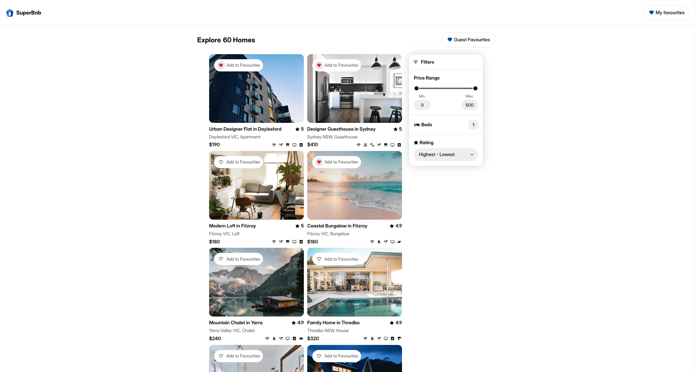Click the star icon beside Rating filter
Image resolution: width=695 pixels, height=372 pixels.
click(x=416, y=143)
